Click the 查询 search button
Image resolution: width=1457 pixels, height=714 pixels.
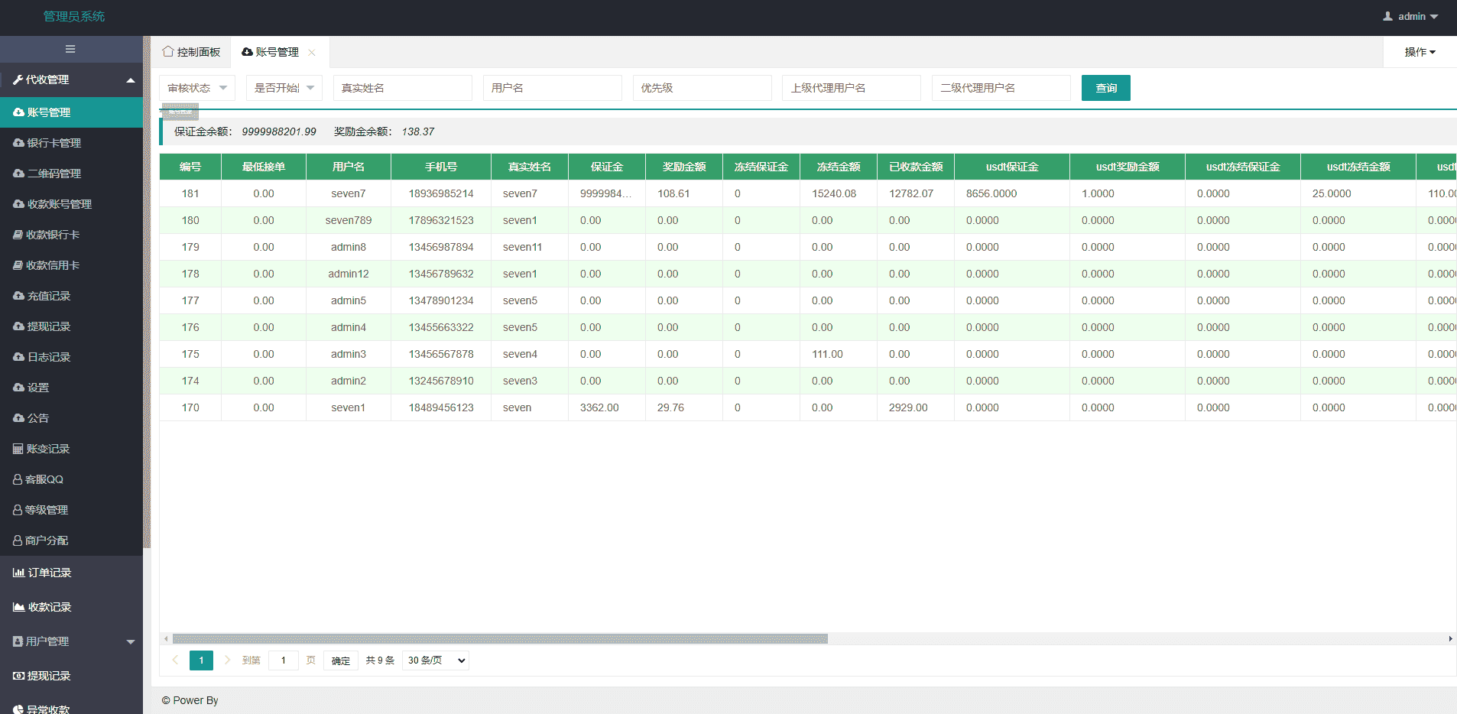coord(1105,88)
